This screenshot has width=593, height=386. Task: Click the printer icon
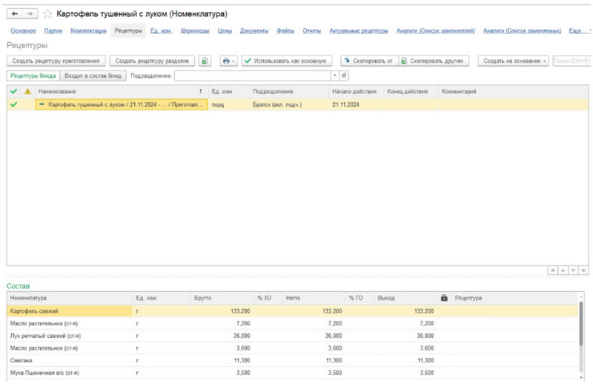(x=226, y=61)
